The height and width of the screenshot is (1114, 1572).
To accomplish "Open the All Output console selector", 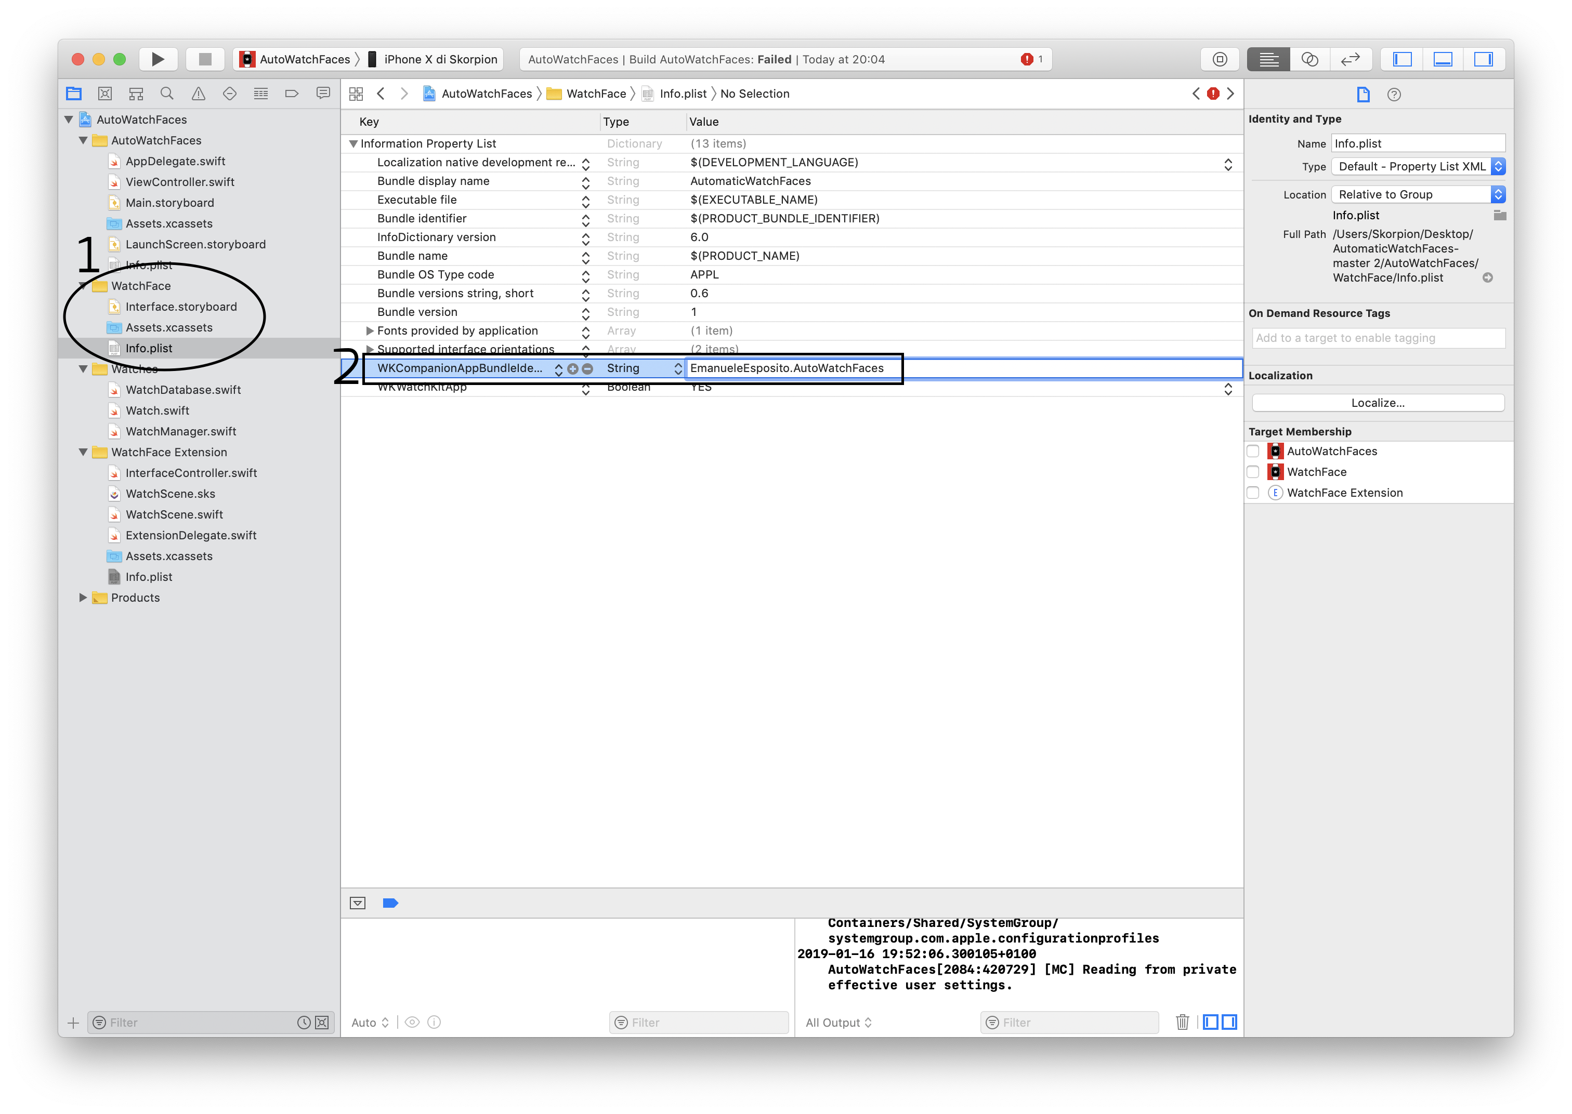I will coord(838,1022).
